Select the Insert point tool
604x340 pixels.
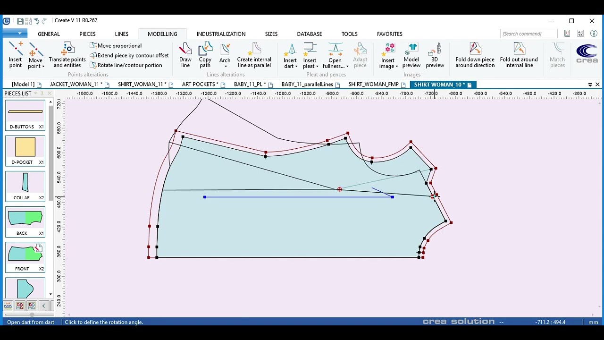pos(15,55)
